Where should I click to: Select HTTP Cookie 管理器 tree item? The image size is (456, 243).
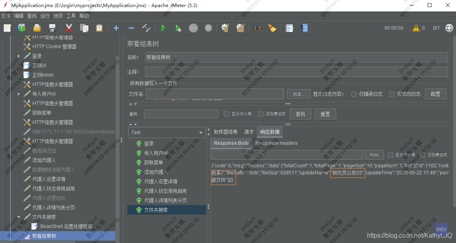pyautogui.click(x=54, y=47)
